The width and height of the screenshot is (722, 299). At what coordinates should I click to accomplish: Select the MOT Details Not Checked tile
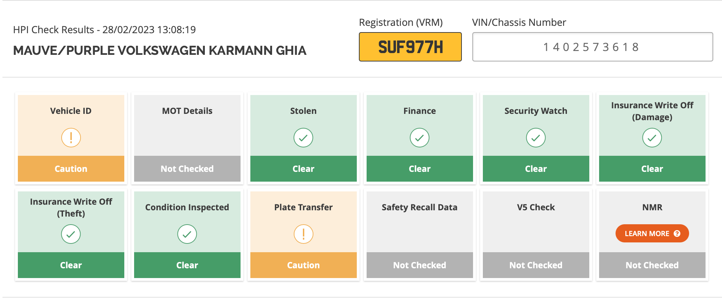click(x=187, y=138)
